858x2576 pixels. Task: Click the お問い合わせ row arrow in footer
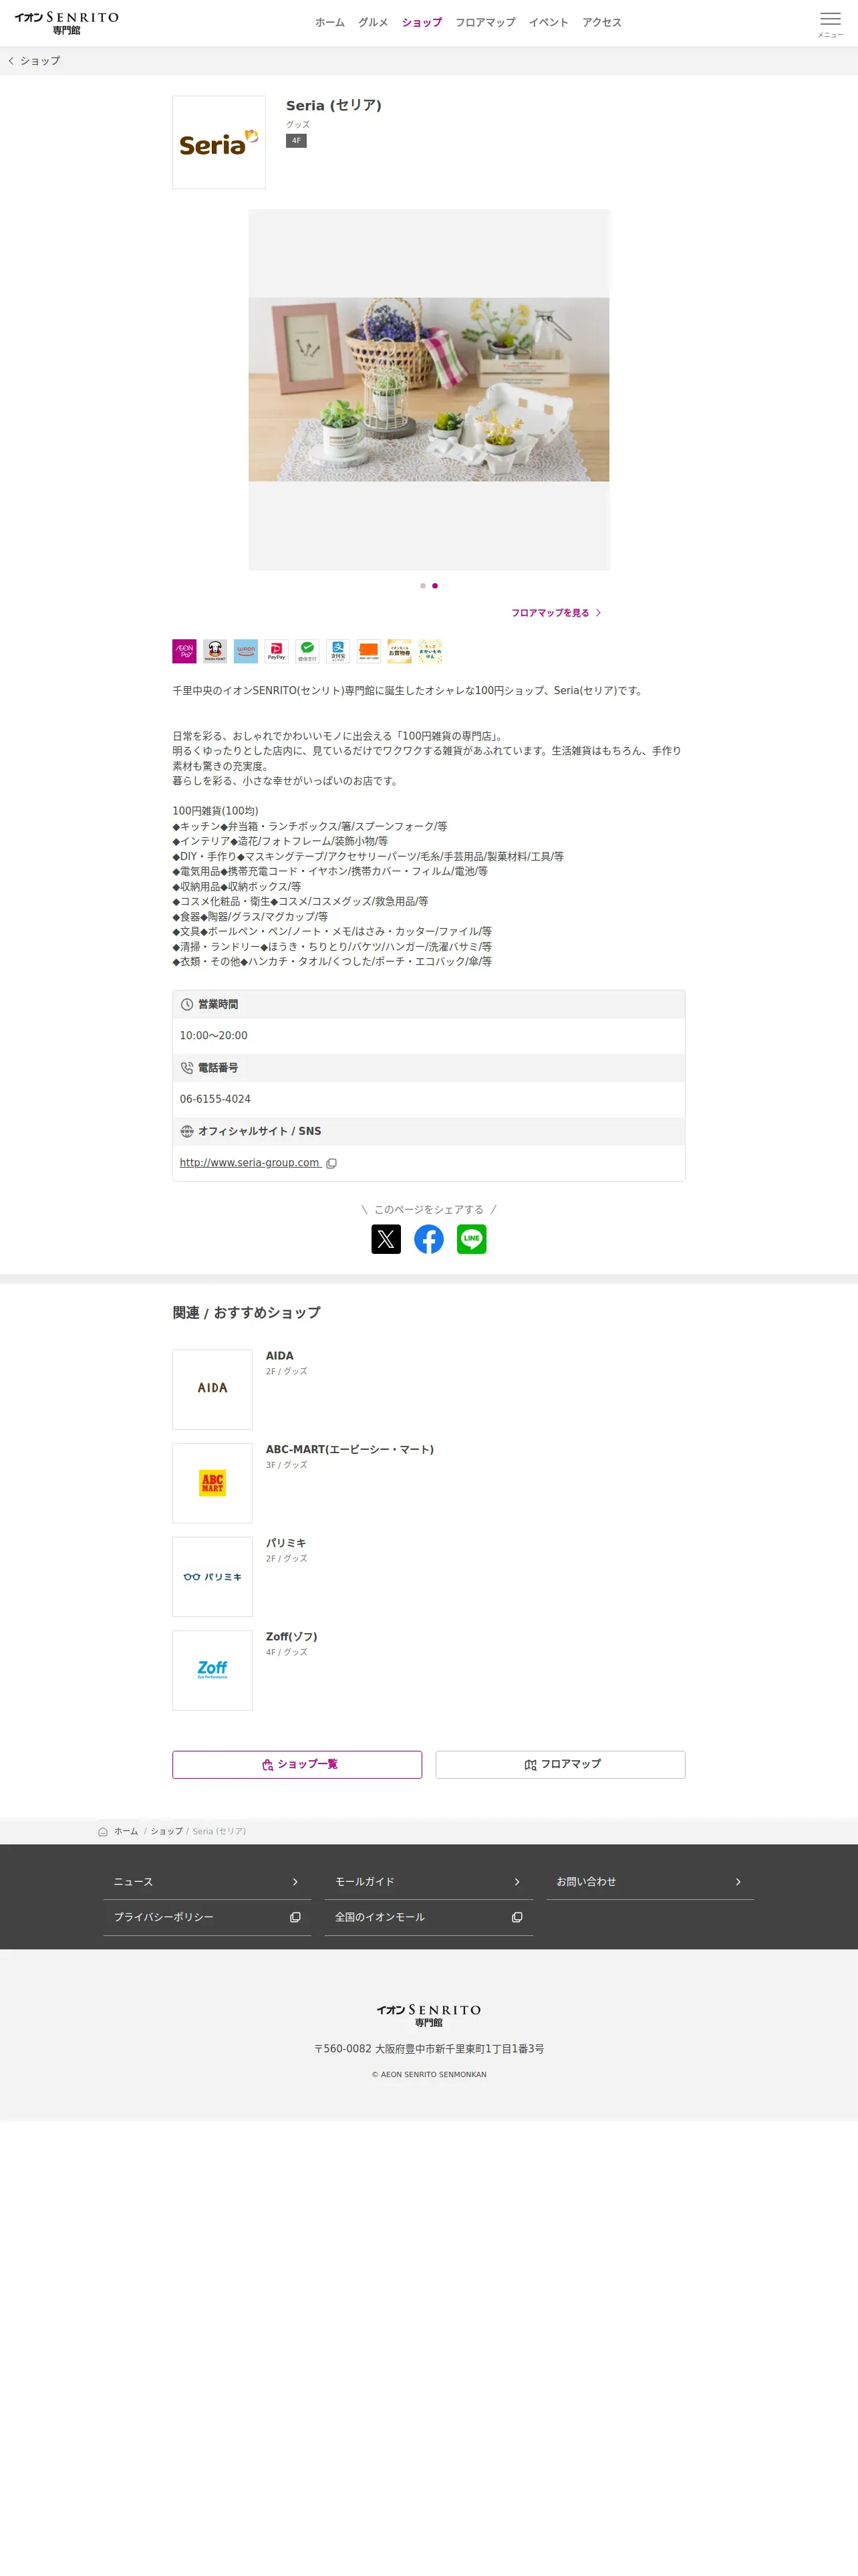click(x=738, y=1882)
